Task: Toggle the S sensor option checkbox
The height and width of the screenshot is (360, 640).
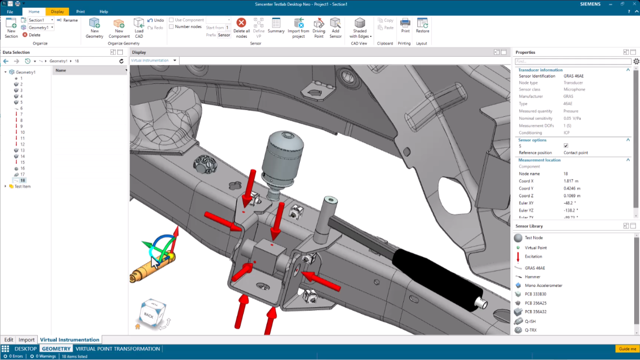Action: point(566,146)
